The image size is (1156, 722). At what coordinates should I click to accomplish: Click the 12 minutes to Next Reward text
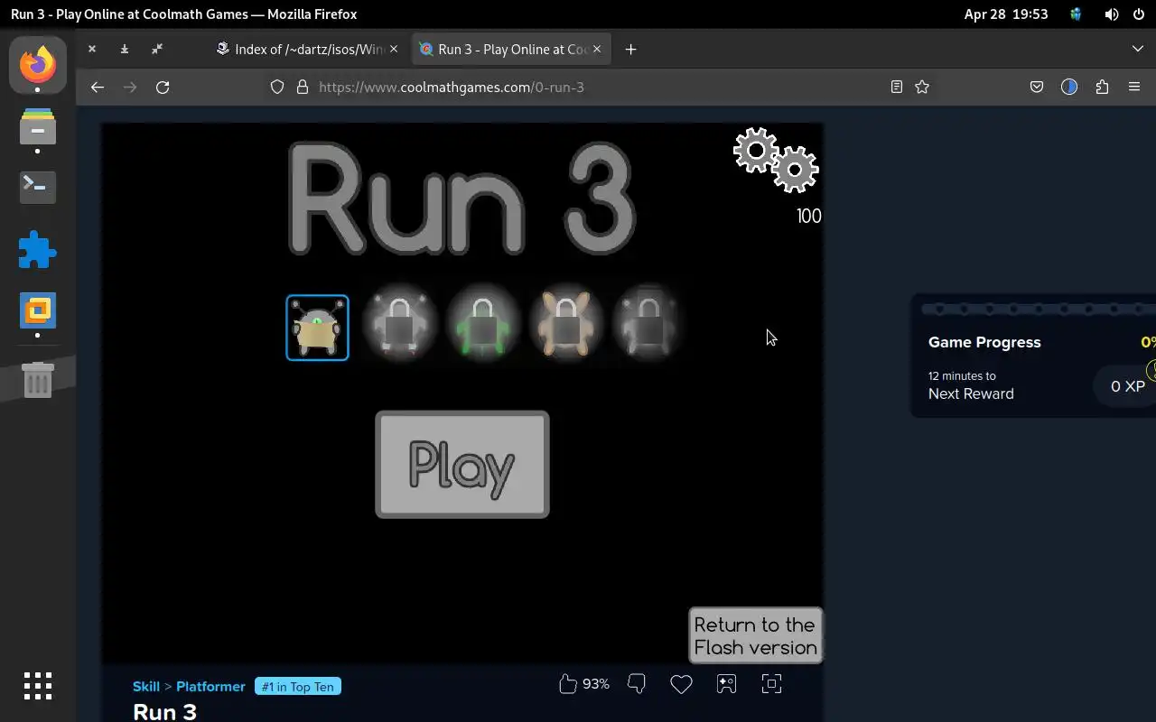pyautogui.click(x=971, y=385)
